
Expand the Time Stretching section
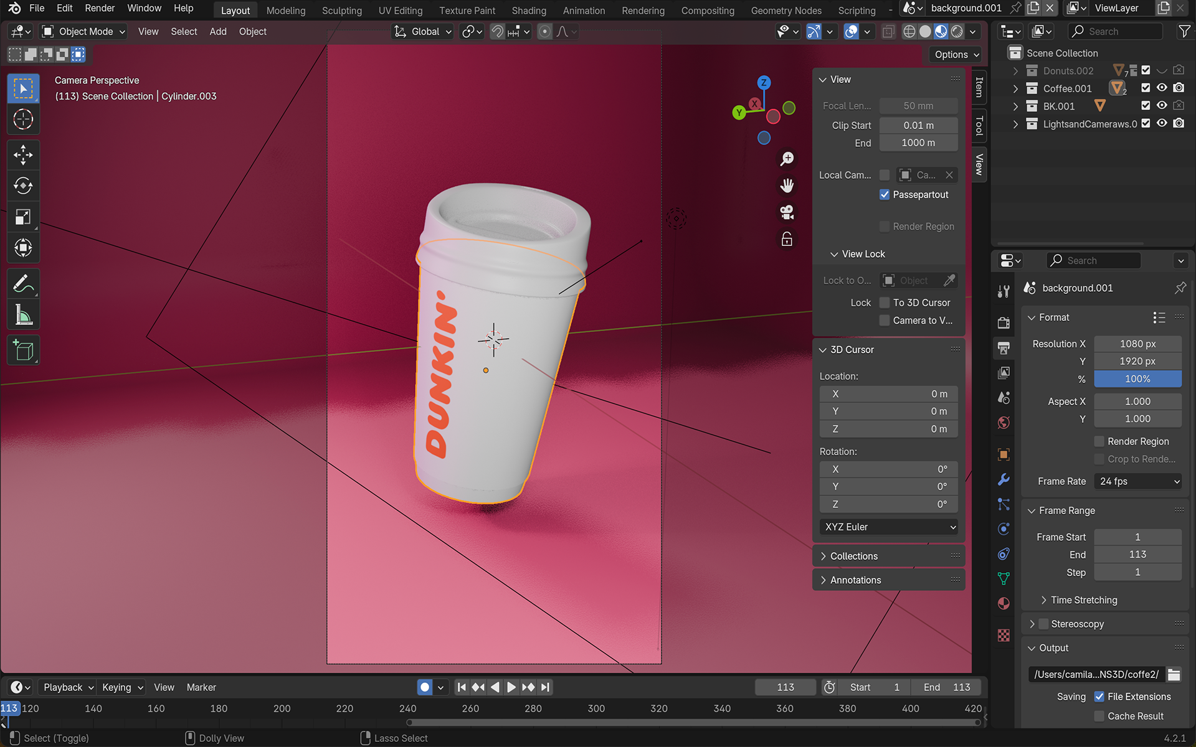point(1084,600)
